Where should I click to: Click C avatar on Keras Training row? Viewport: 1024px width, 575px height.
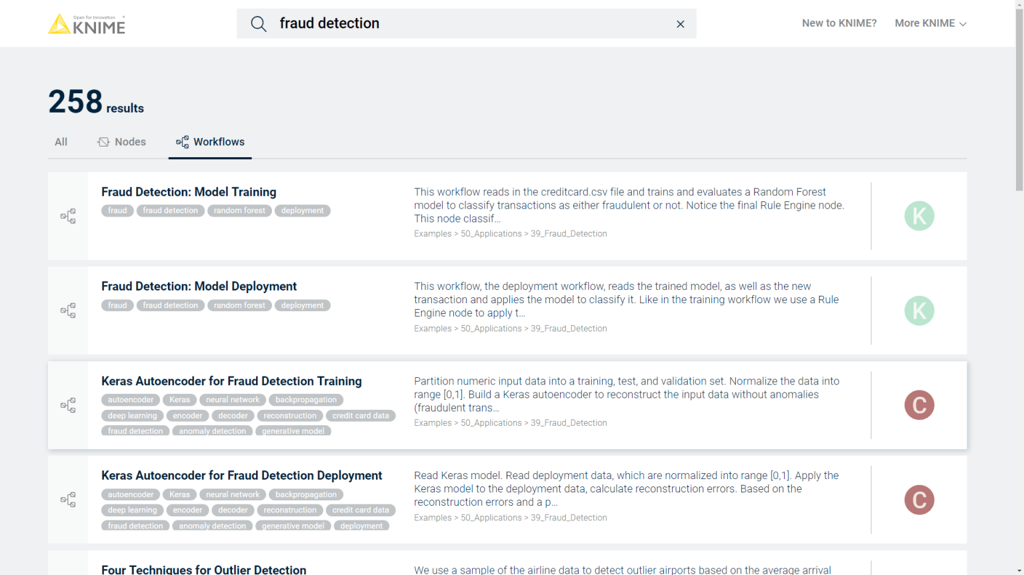pyautogui.click(x=919, y=405)
